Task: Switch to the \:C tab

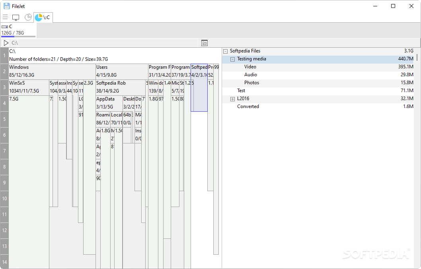Action: pyautogui.click(x=43, y=17)
